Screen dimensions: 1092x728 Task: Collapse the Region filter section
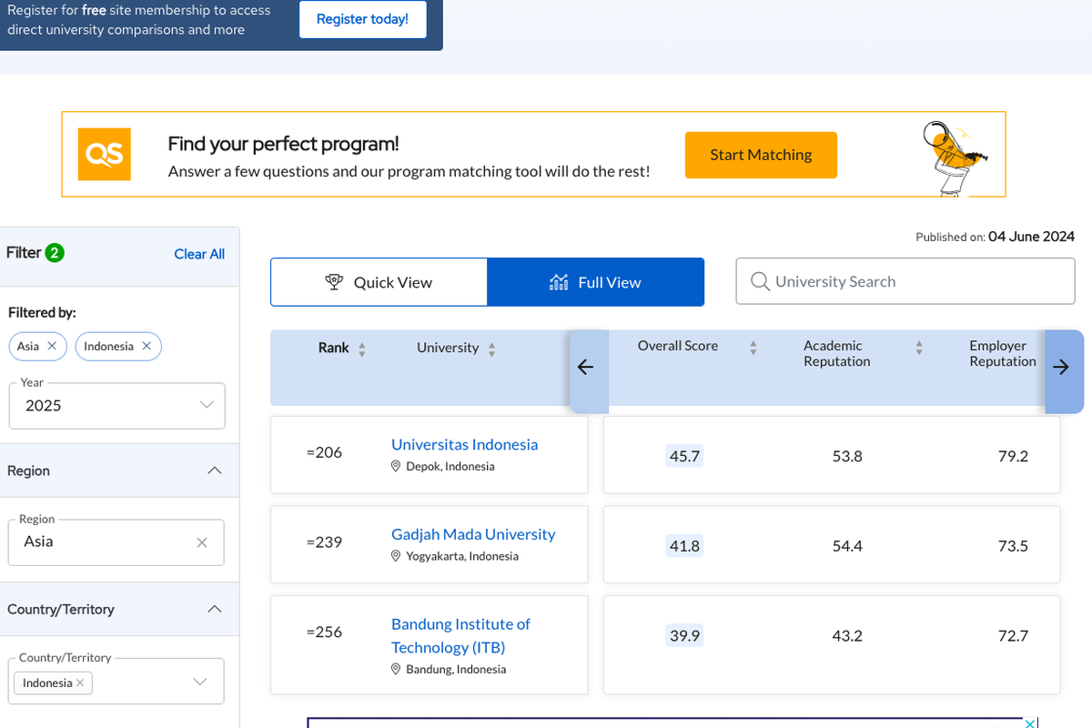click(x=215, y=470)
